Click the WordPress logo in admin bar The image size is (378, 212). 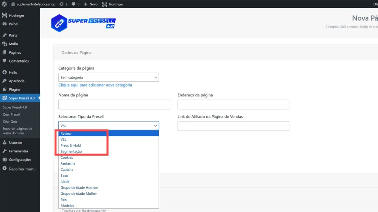tap(4, 4)
